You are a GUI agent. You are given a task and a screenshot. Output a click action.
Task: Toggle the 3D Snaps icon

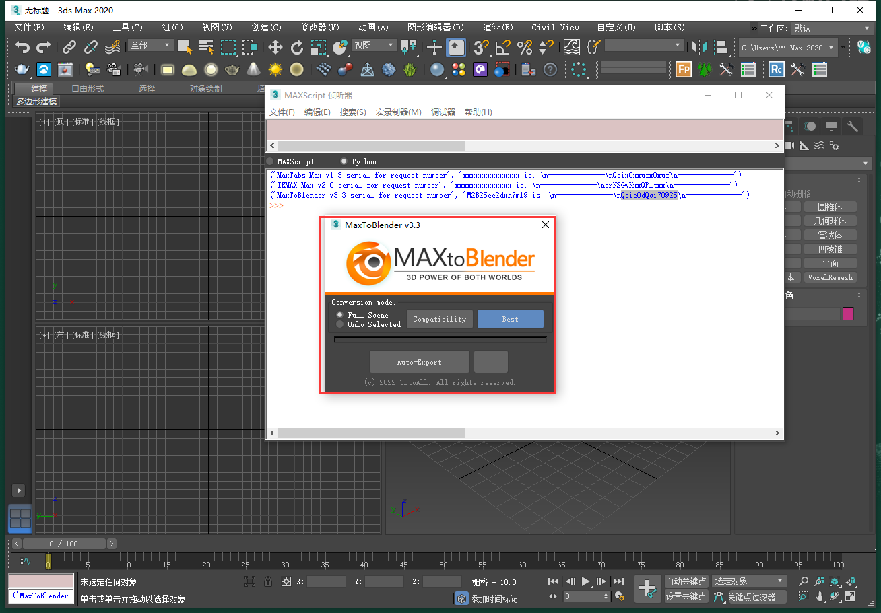pyautogui.click(x=481, y=47)
